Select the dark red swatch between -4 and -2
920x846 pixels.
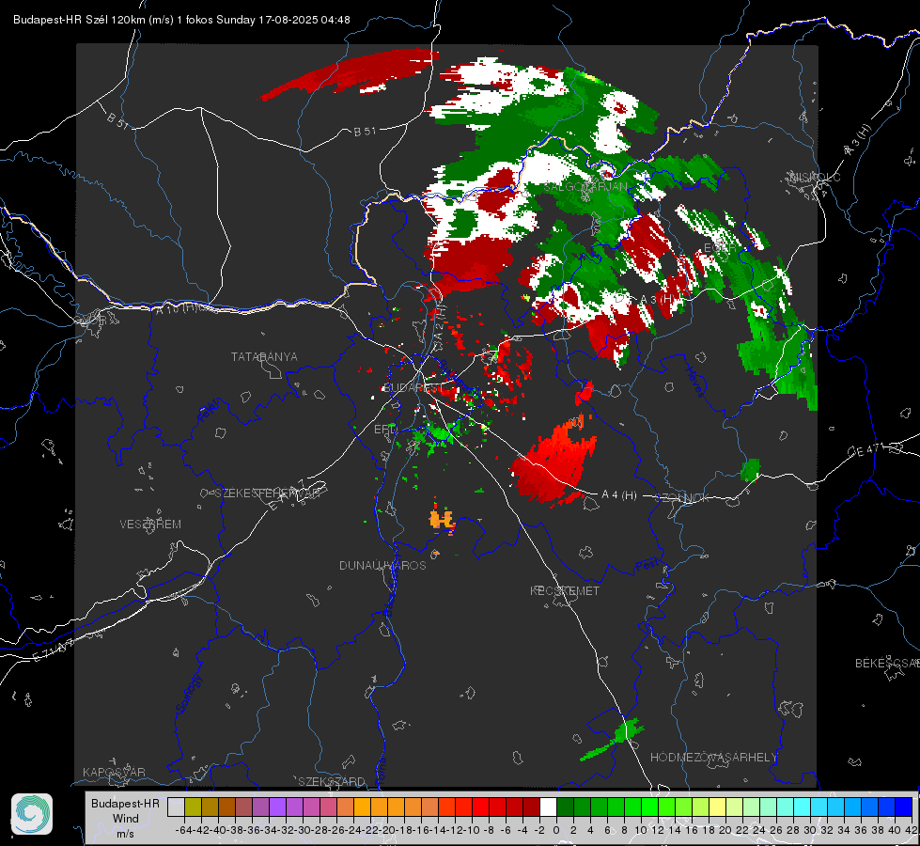531,807
